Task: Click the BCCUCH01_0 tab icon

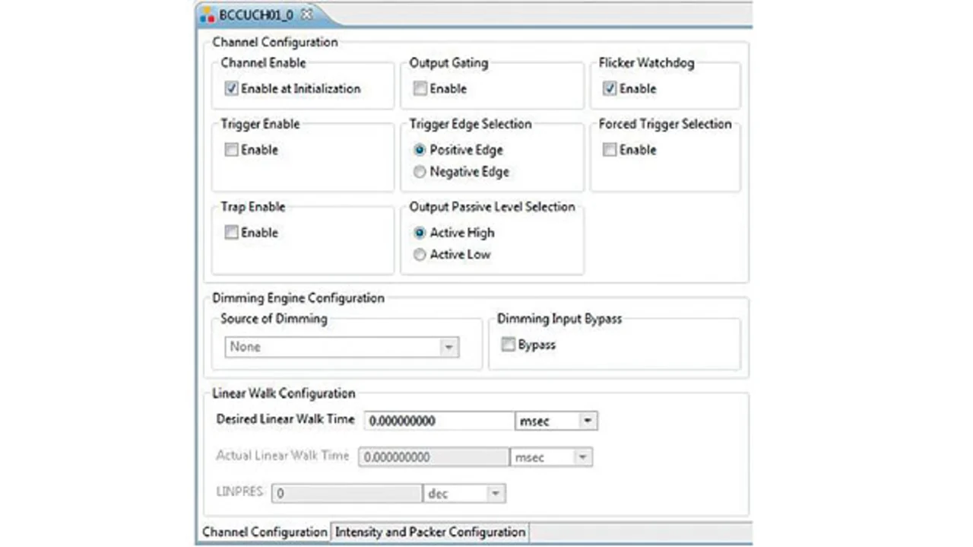Action: [x=207, y=14]
